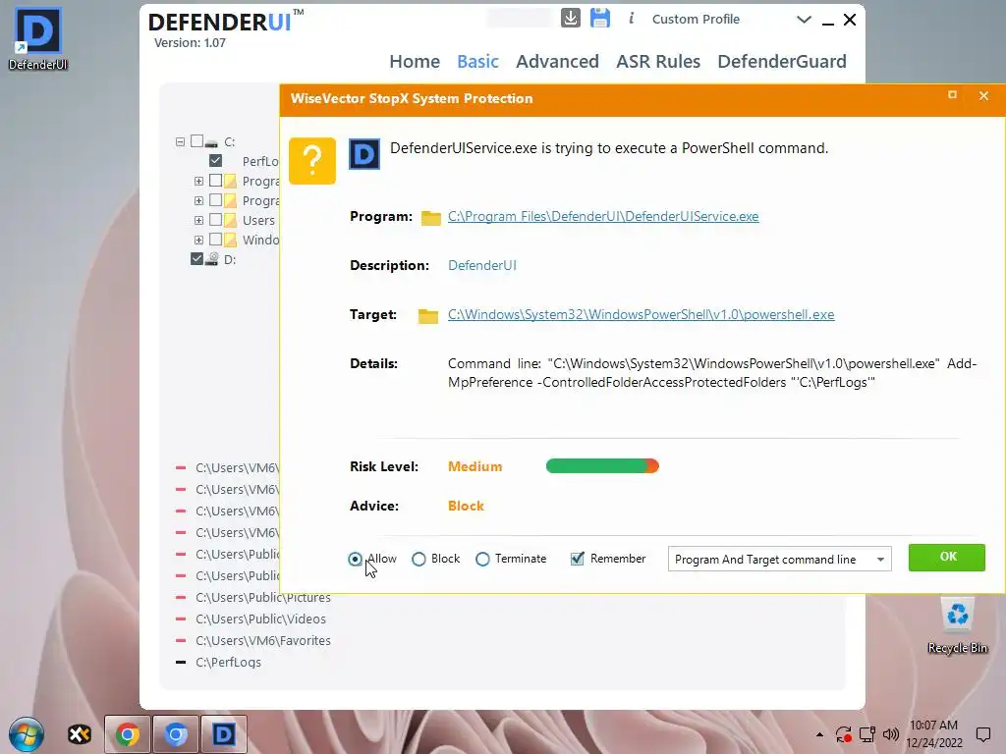Select the Allow radio button
The image size is (1006, 754).
click(355, 559)
